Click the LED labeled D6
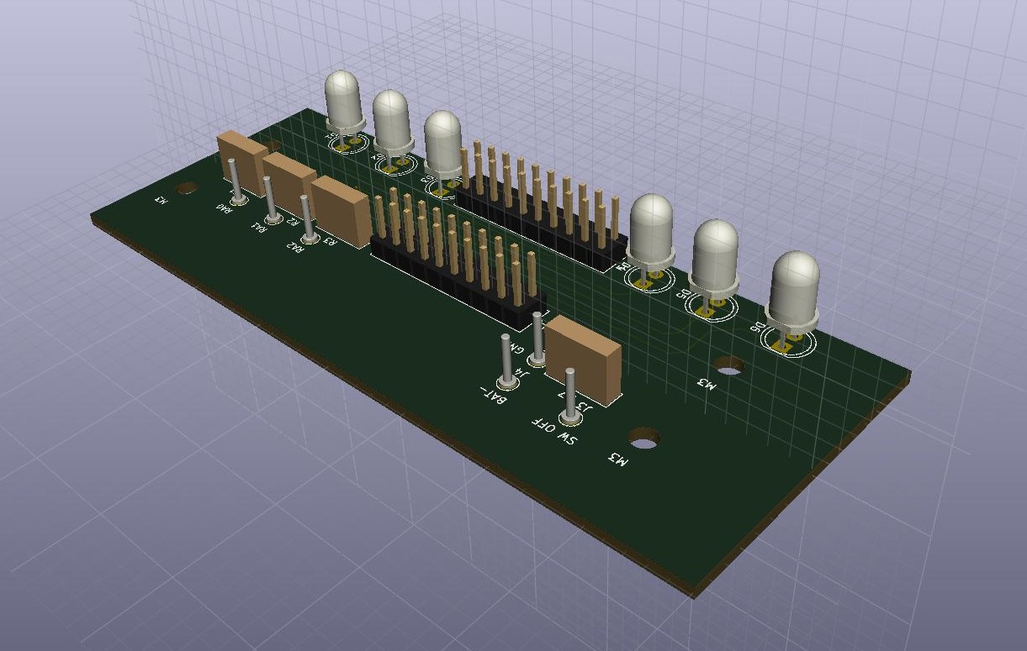This screenshot has height=651, width=1027. tap(794, 288)
